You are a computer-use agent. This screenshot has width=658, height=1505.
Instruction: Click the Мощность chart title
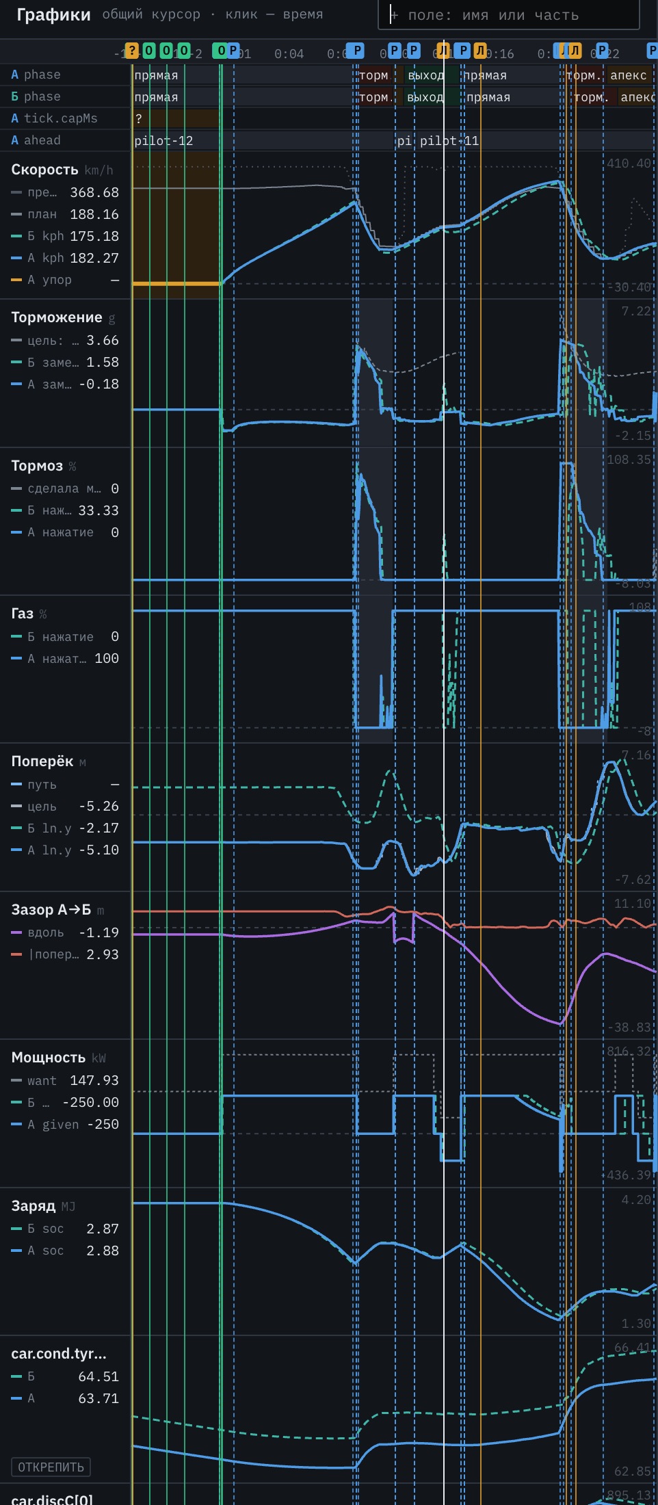coord(49,1058)
